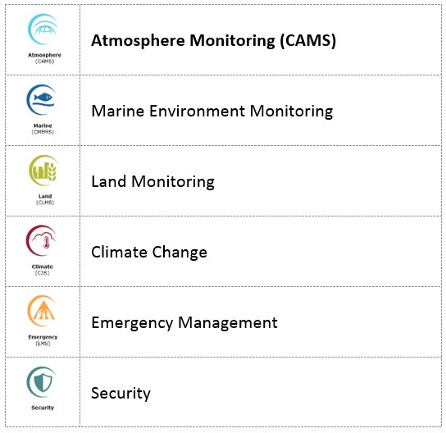
Task: Open Marine Environment Monitoring entry
Action: pos(212,111)
